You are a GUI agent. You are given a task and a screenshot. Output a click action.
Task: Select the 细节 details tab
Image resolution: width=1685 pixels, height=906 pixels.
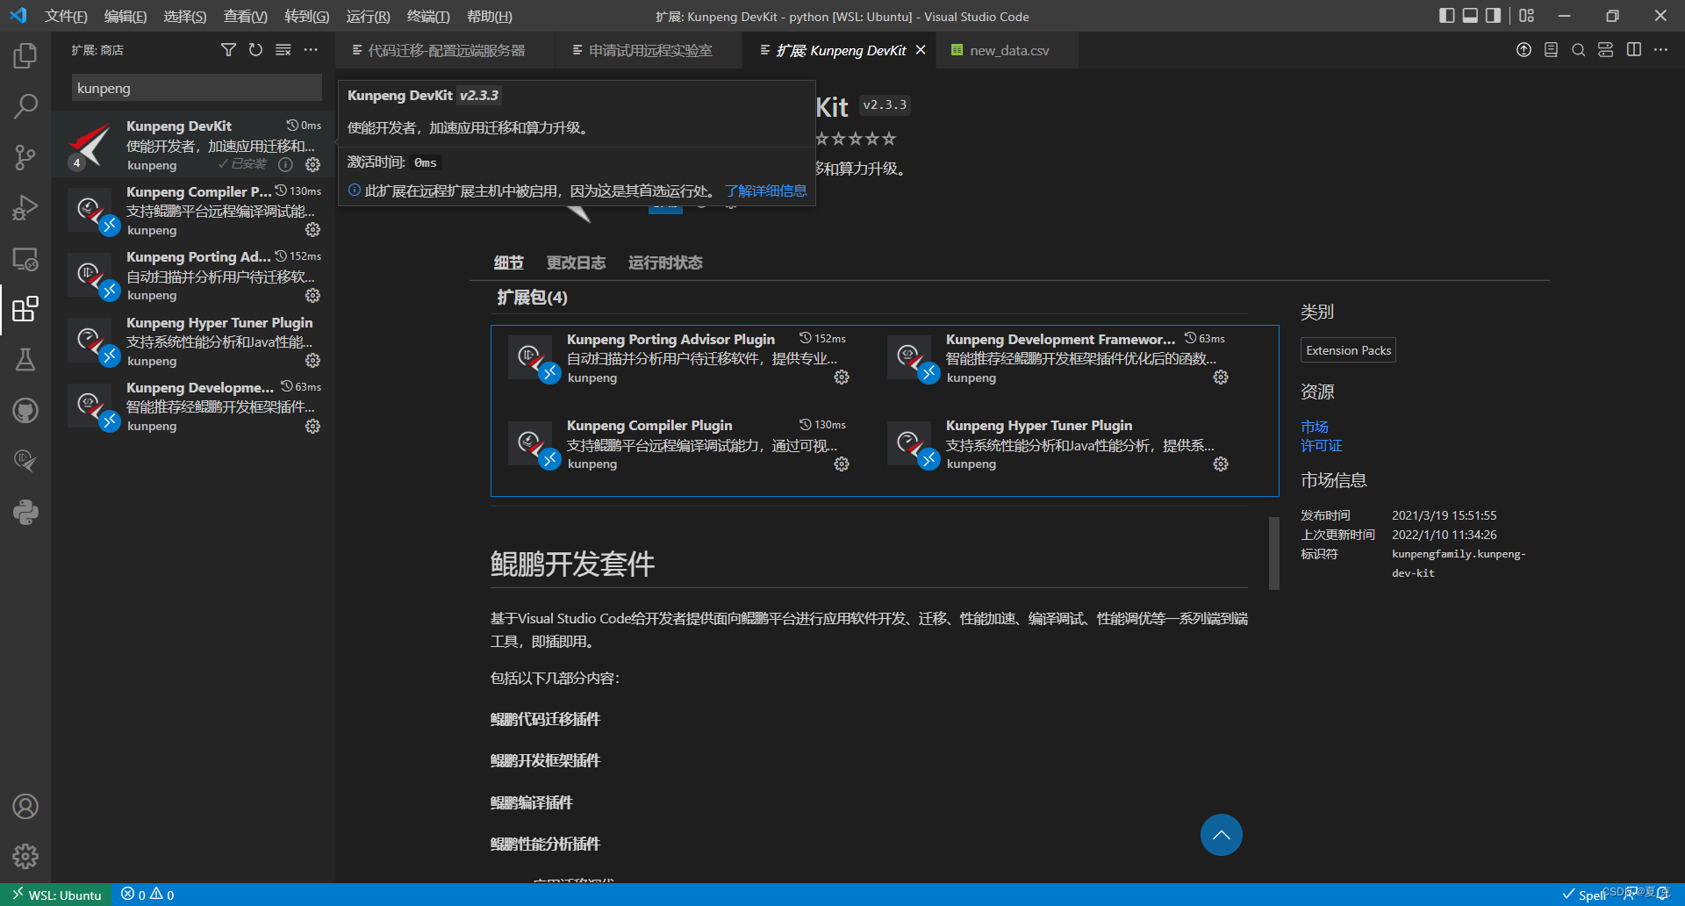pyautogui.click(x=508, y=262)
